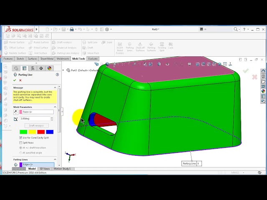267x200 pixels.
Task: Click the Direction of Pull Face<1> field
Action: click(37, 112)
